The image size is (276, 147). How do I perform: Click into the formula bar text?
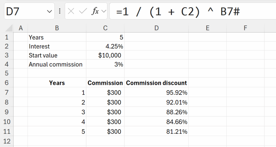(x=189, y=11)
